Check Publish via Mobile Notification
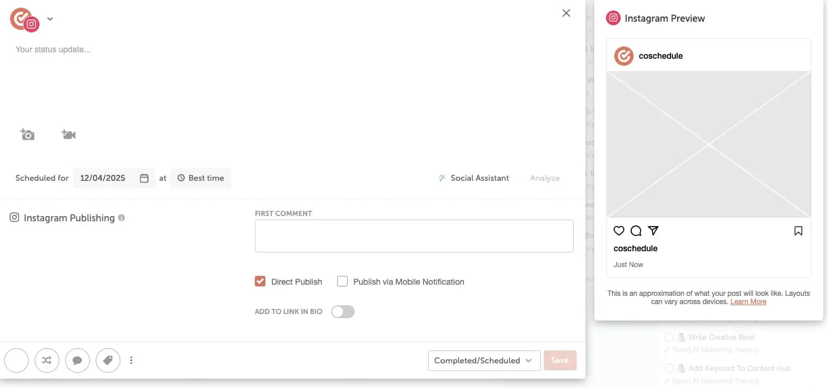Viewport: 828px width, 388px height. point(342,281)
